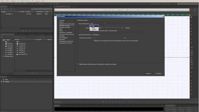Image resolution: width=199 pixels, height=112 pixels.
Task: Open the Archivo menu in the menu bar
Action: (x=2, y=1)
